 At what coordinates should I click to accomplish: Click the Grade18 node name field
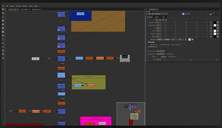point(161,14)
